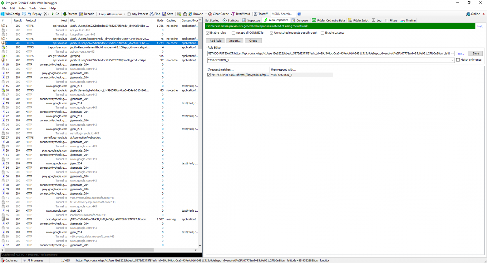Click the Online status indicator
The image size is (487, 263).
(x=473, y=14)
